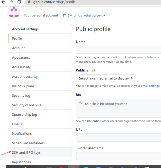Open Switch to another account dropdown

coord(87,15)
